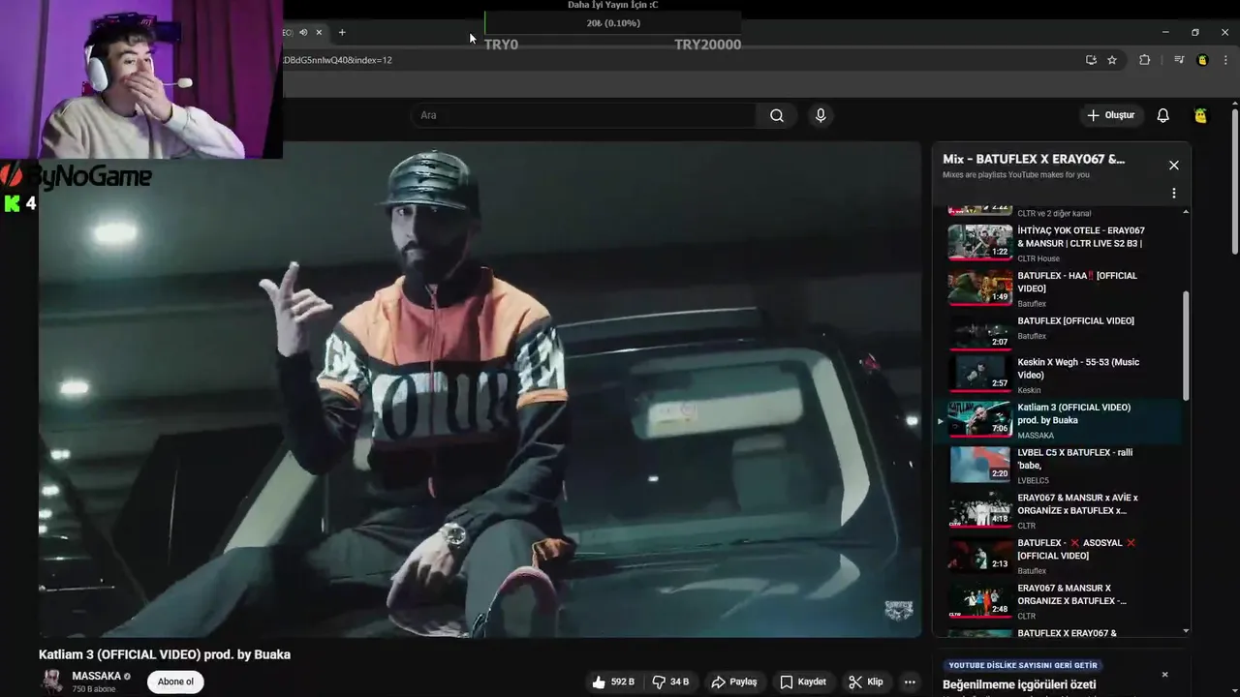Click Oluştur create button
Image resolution: width=1240 pixels, height=697 pixels.
tap(1110, 115)
